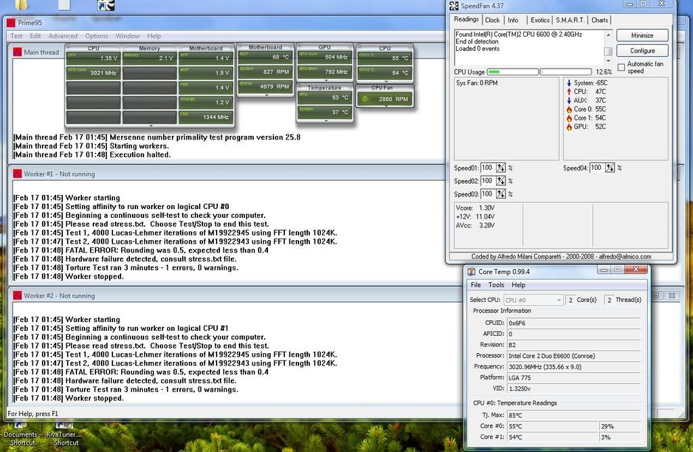Open the Advanced menu in Prime95
The height and width of the screenshot is (452, 693).
point(62,36)
